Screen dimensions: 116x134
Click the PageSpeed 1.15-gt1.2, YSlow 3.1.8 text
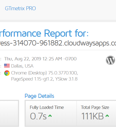pyautogui.click(x=44, y=79)
